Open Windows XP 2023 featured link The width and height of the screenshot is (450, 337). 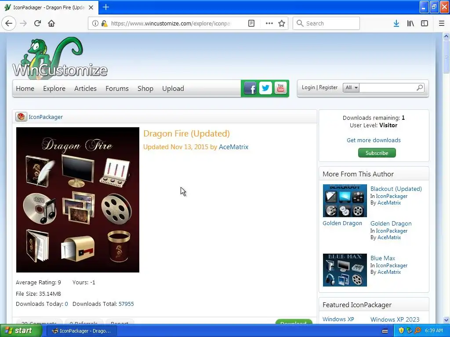coord(395,319)
